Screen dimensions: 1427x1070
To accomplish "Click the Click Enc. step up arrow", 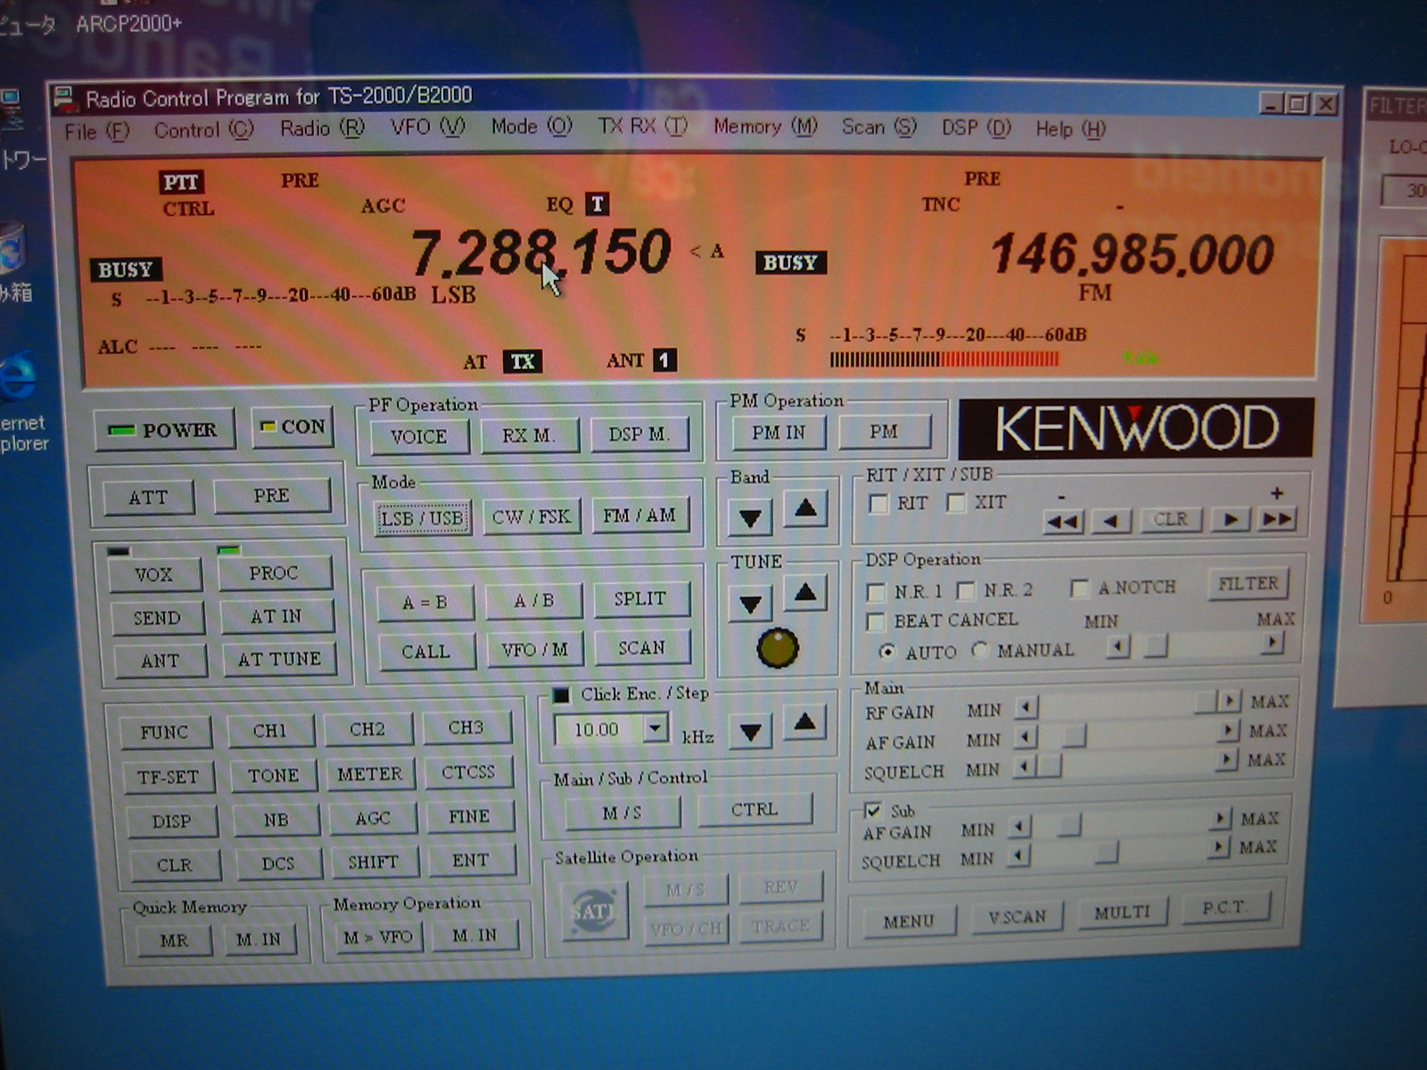I will point(805,722).
